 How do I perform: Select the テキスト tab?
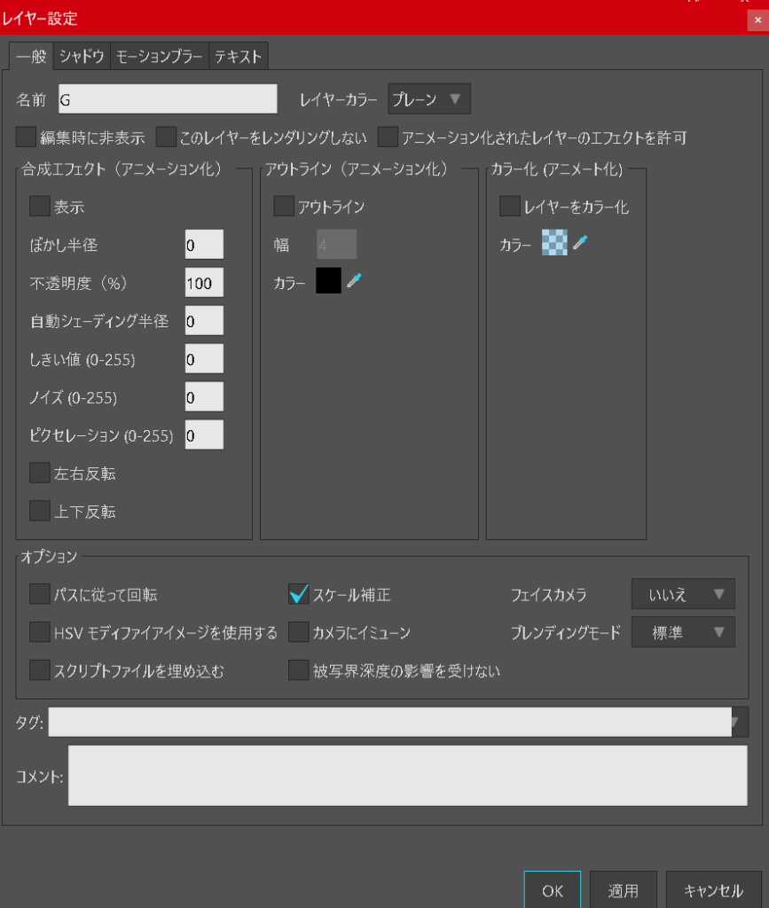pyautogui.click(x=238, y=56)
